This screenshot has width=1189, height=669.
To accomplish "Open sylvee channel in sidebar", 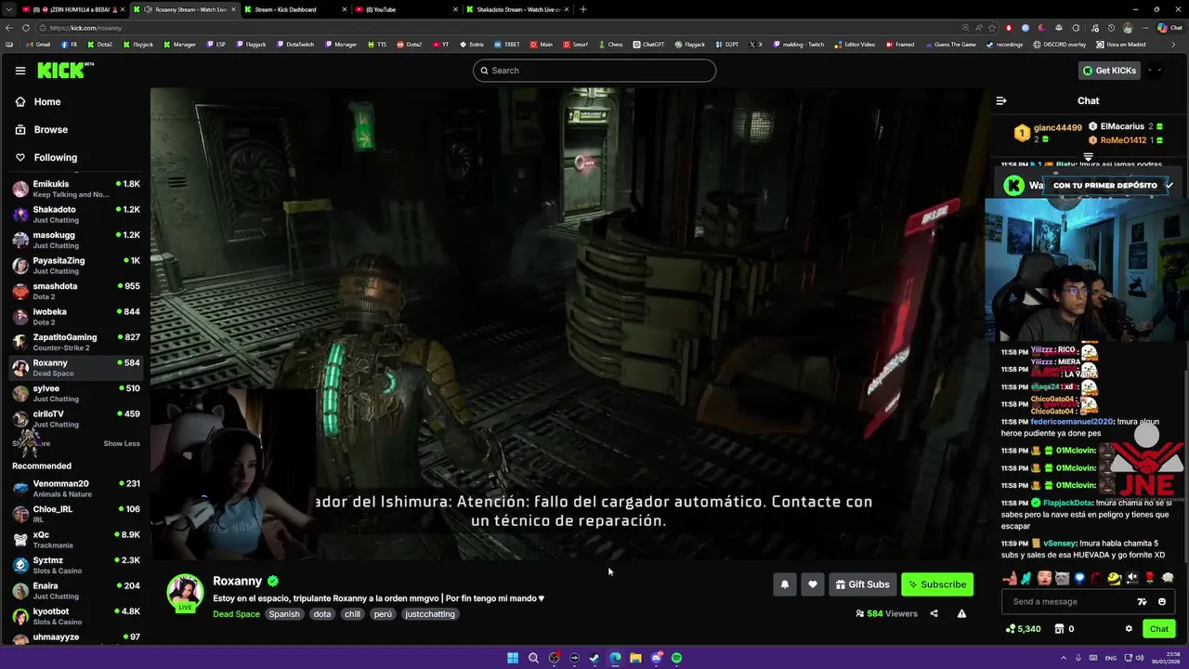I will 75,393.
